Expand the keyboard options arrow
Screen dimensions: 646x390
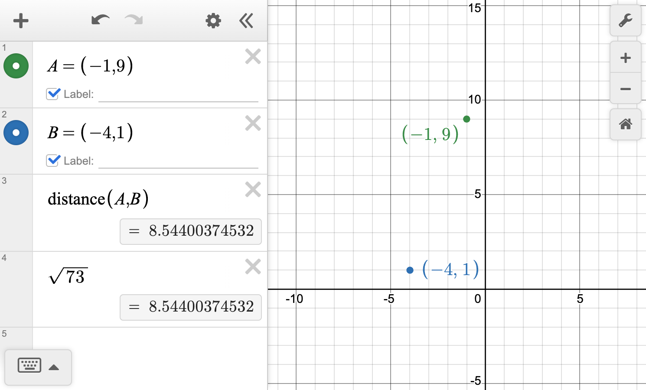[x=53, y=367]
